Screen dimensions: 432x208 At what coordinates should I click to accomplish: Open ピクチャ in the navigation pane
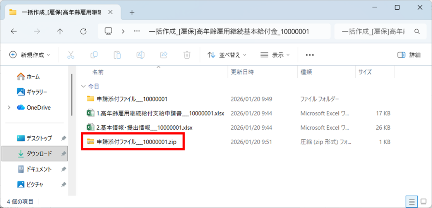(x=30, y=184)
